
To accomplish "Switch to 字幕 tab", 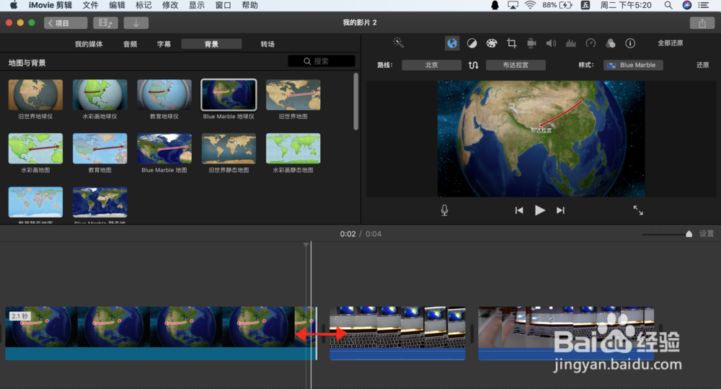I will 164,44.
